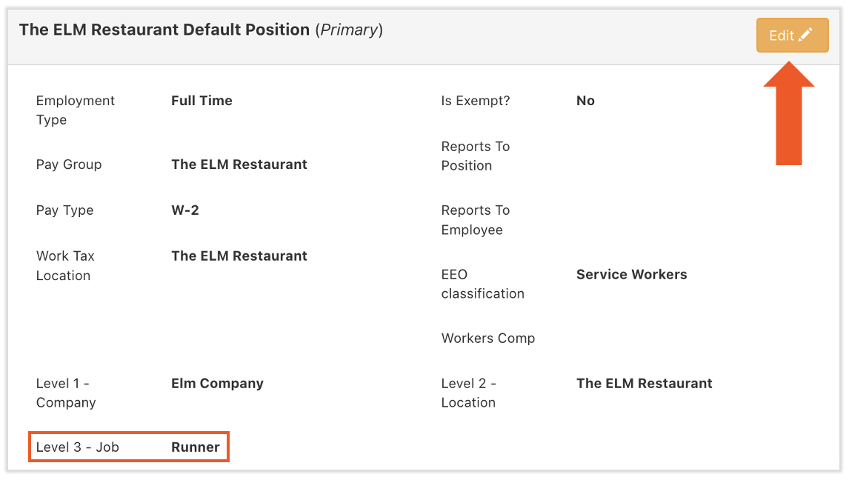Click the Level 3 - Job label
Screen dimensions: 849x480
pos(78,447)
